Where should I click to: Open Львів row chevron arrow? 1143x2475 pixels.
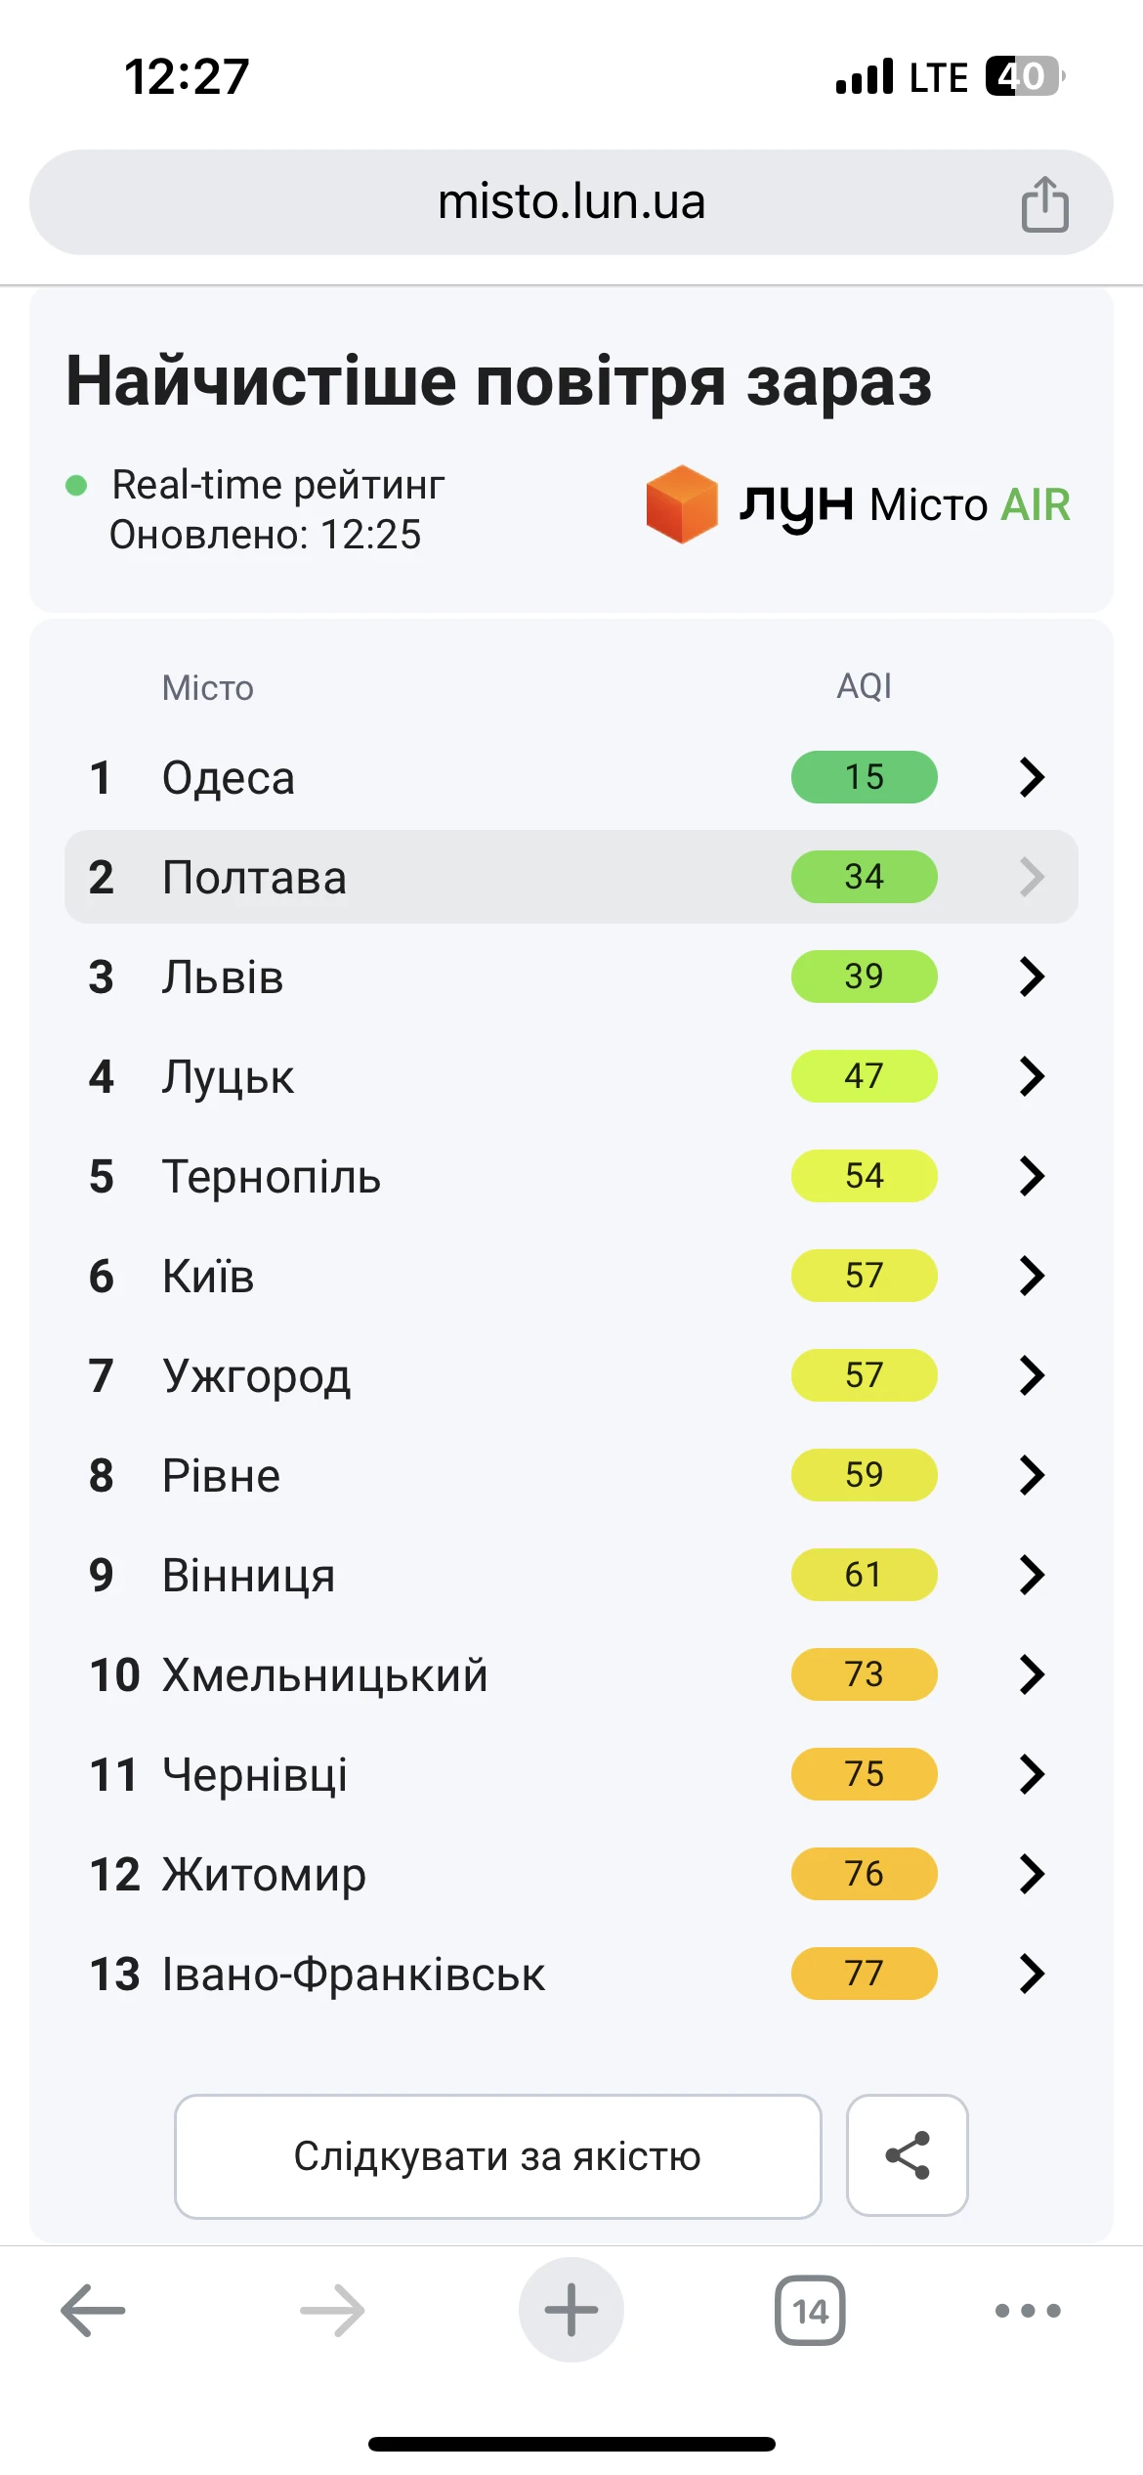click(1032, 977)
